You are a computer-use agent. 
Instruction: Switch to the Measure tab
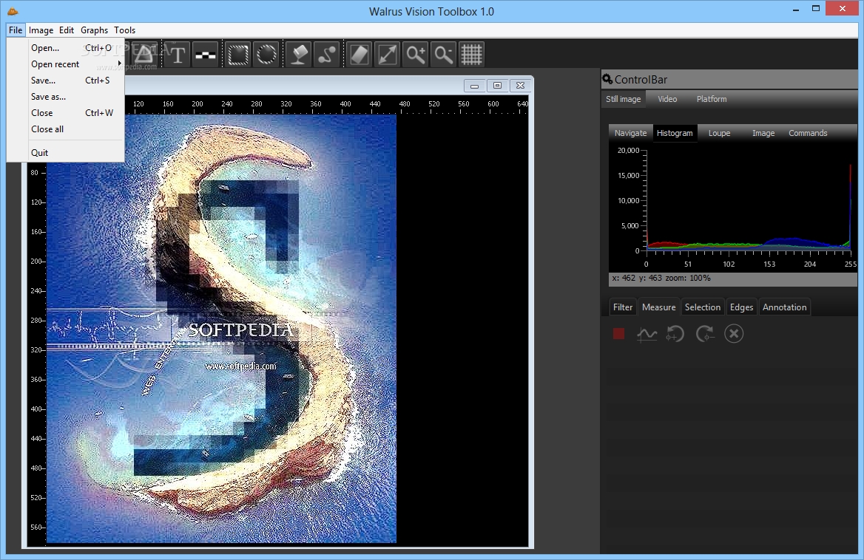[x=658, y=307]
